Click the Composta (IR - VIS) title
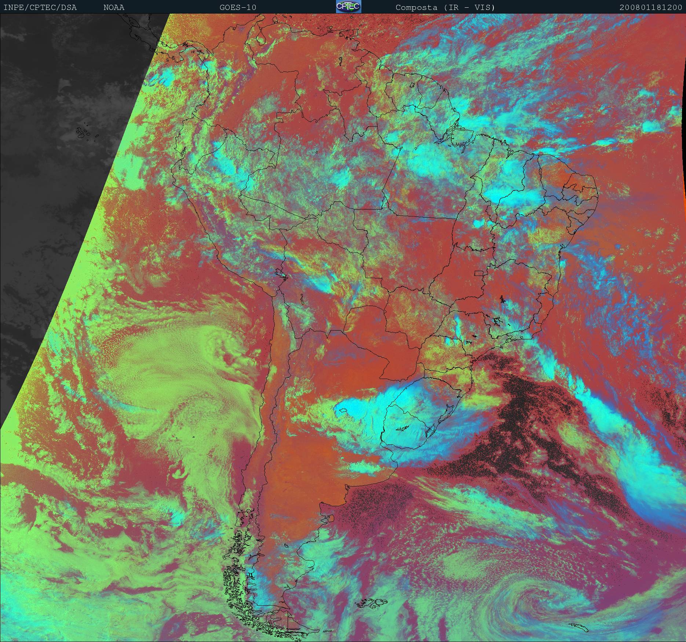 tap(445, 7)
